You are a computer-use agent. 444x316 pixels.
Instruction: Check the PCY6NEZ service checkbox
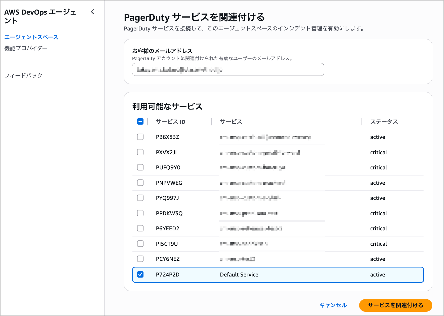(140, 259)
